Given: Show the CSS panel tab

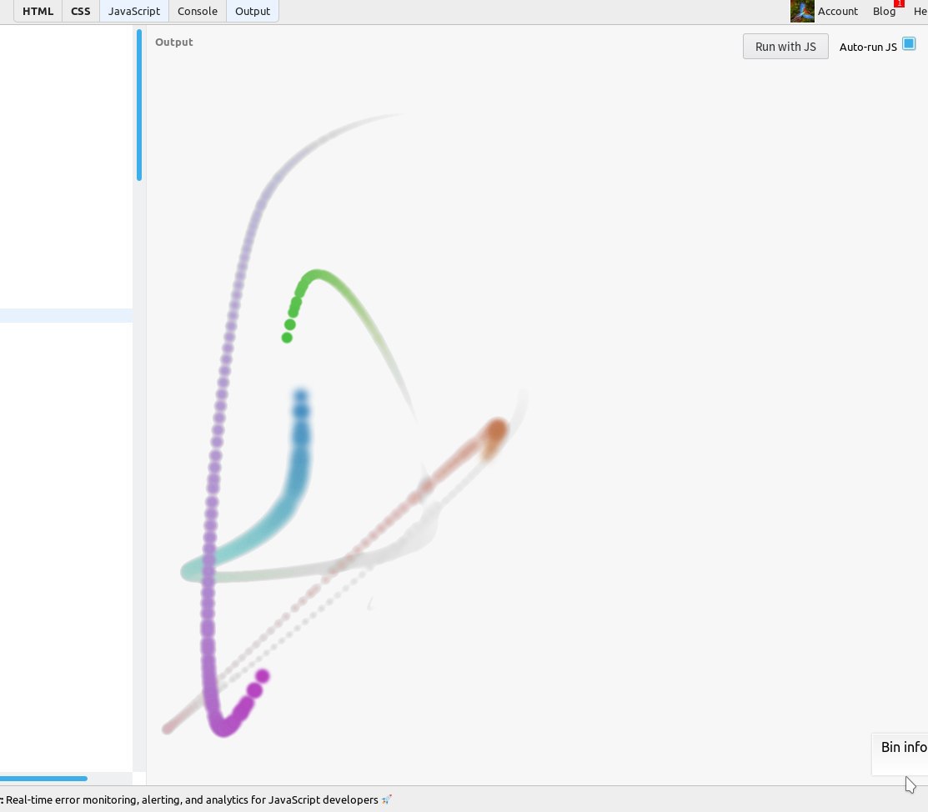Looking at the screenshot, I should 81,11.
